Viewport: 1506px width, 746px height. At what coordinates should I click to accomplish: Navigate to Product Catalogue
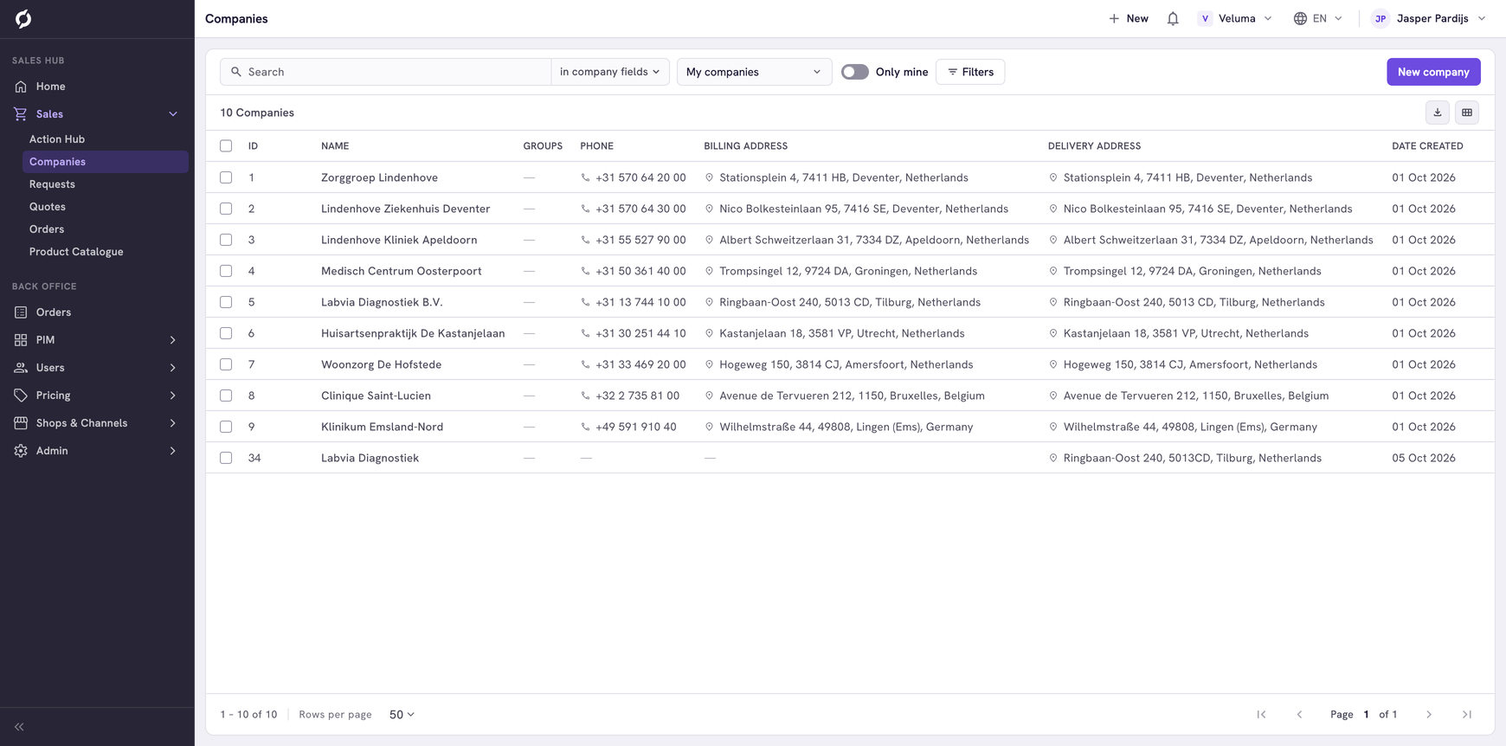(76, 252)
